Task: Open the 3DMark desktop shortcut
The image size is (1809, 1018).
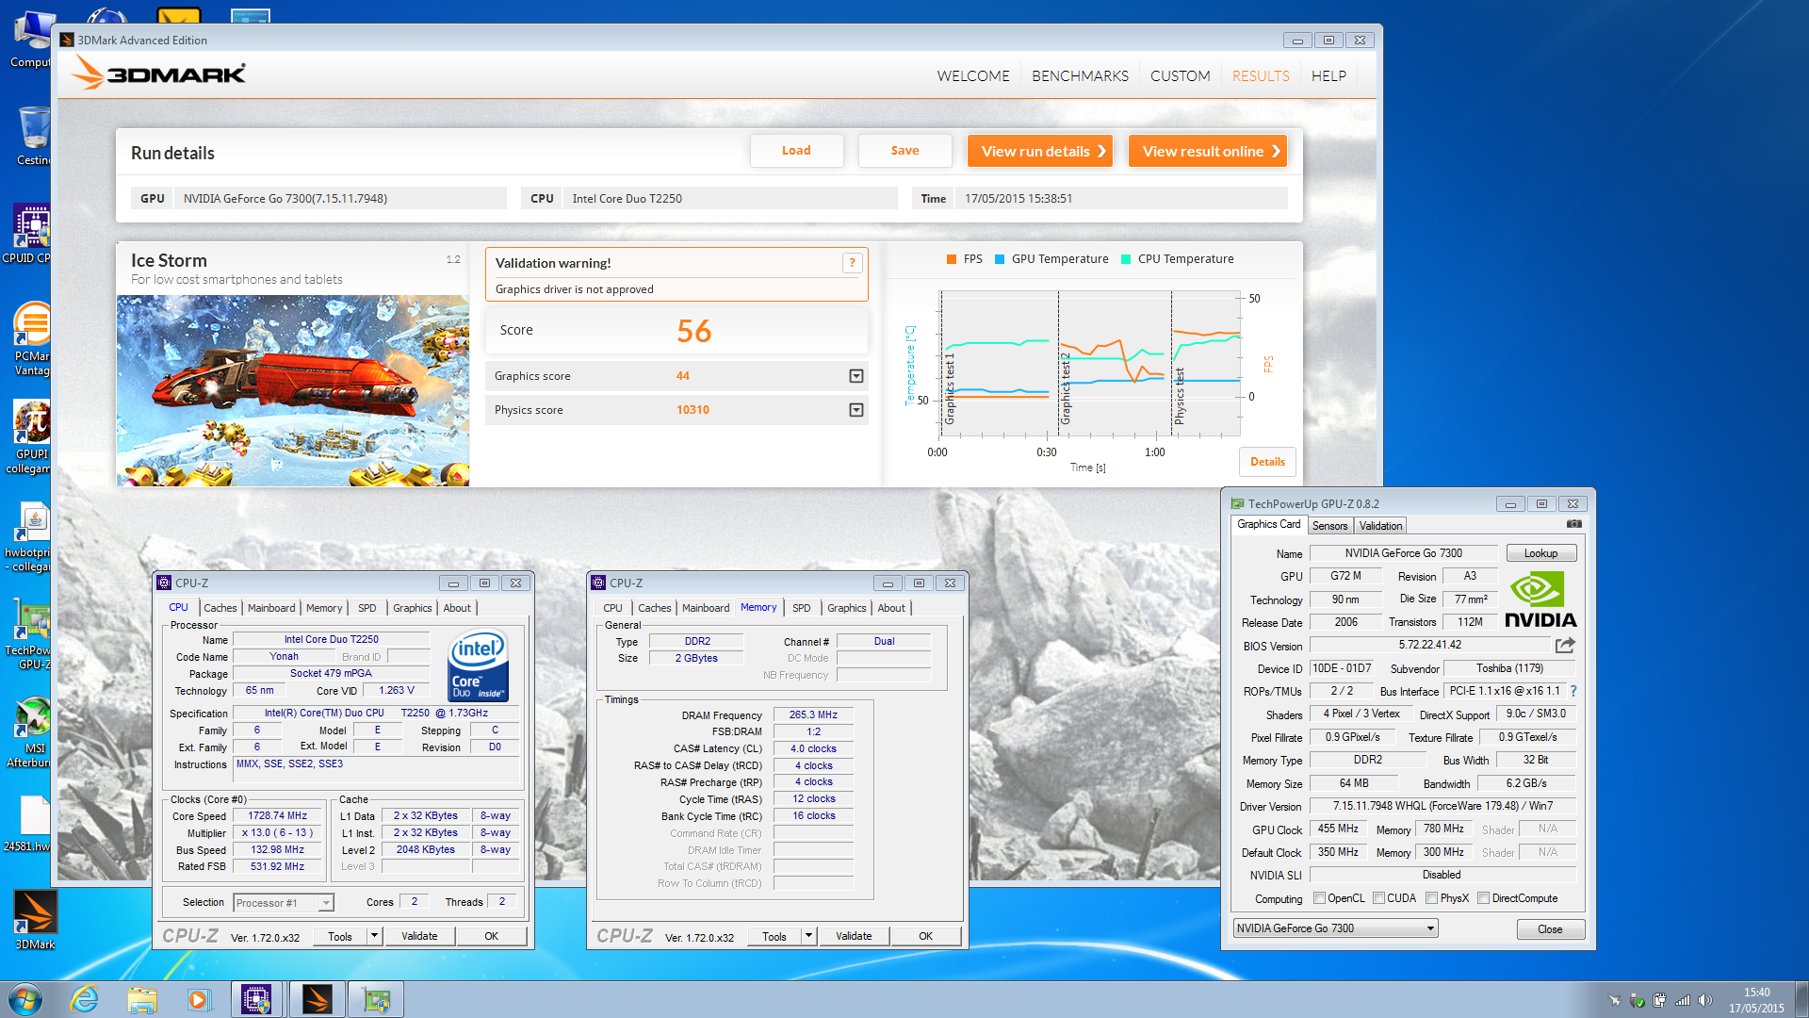Action: point(34,920)
